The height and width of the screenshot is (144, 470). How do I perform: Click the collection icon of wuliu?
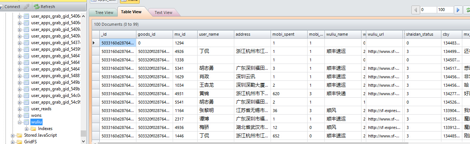pyautogui.click(x=26, y=122)
